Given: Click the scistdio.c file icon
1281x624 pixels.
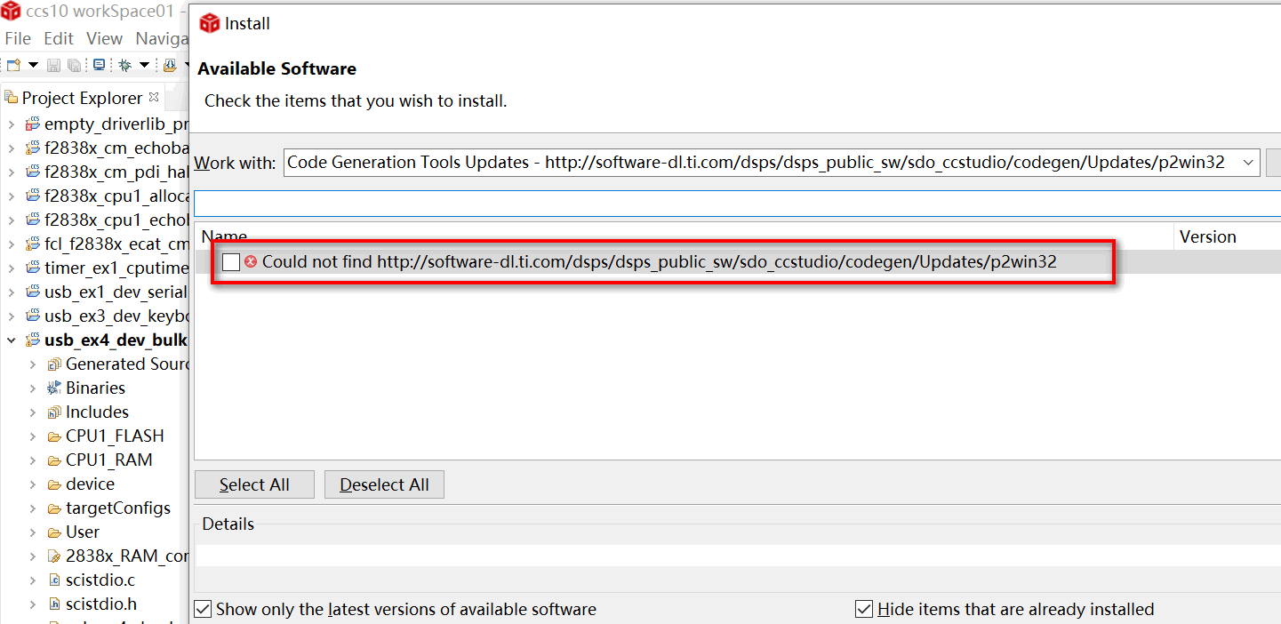Looking at the screenshot, I should (x=54, y=580).
